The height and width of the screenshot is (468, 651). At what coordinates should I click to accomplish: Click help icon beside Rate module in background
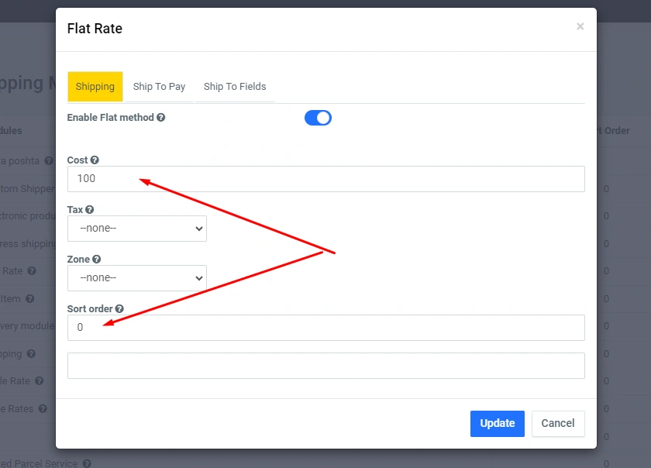pyautogui.click(x=32, y=271)
